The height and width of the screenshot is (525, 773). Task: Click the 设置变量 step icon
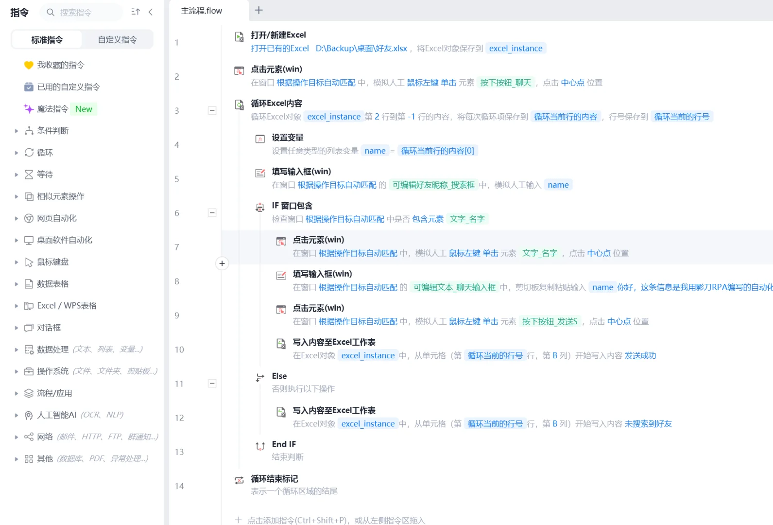point(260,139)
